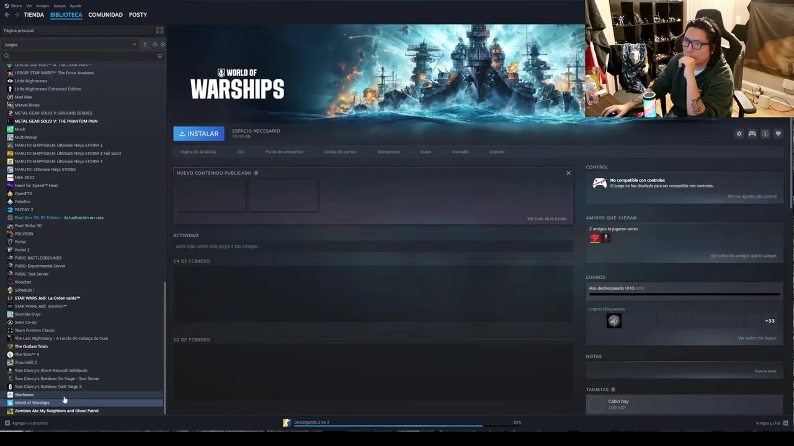Show game info icon
The width and height of the screenshot is (794, 446).
(x=765, y=134)
